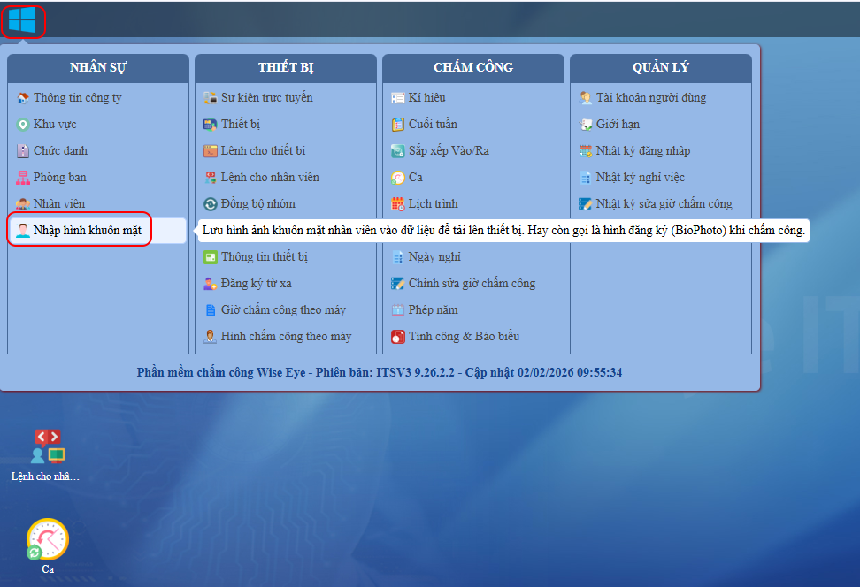Open Chỉnh sửa giờ chấm công entry

pyautogui.click(x=472, y=284)
